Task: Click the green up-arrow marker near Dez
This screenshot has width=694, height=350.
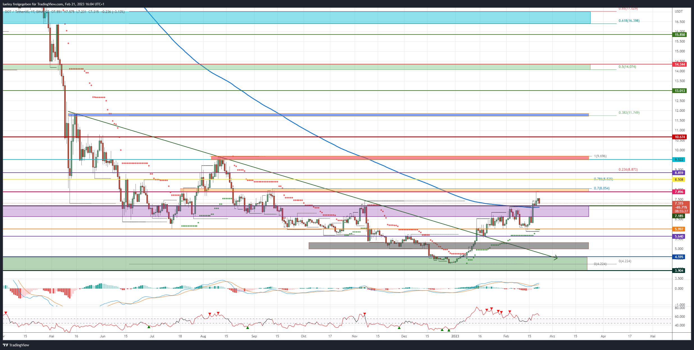Action: coord(399,327)
